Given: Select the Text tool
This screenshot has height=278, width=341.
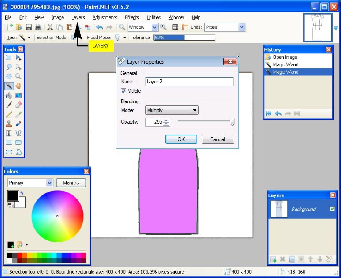Looking at the screenshot, I should click(x=9, y=133).
